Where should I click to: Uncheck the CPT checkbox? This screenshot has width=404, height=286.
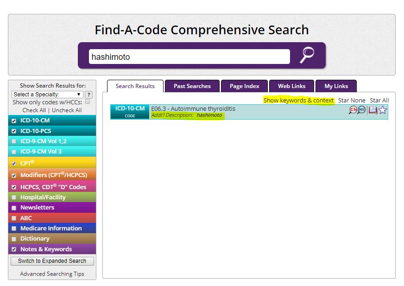14,164
